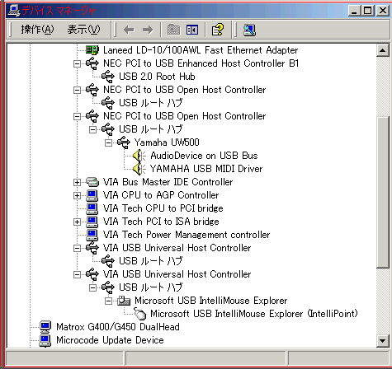This screenshot has width=392, height=369.
Task: Expand VIA Bus Master IDE Controller node
Action: coord(77,182)
